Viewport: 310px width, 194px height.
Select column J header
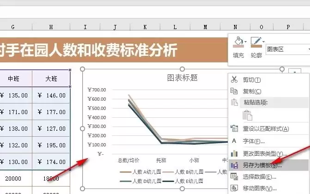[115, 27]
